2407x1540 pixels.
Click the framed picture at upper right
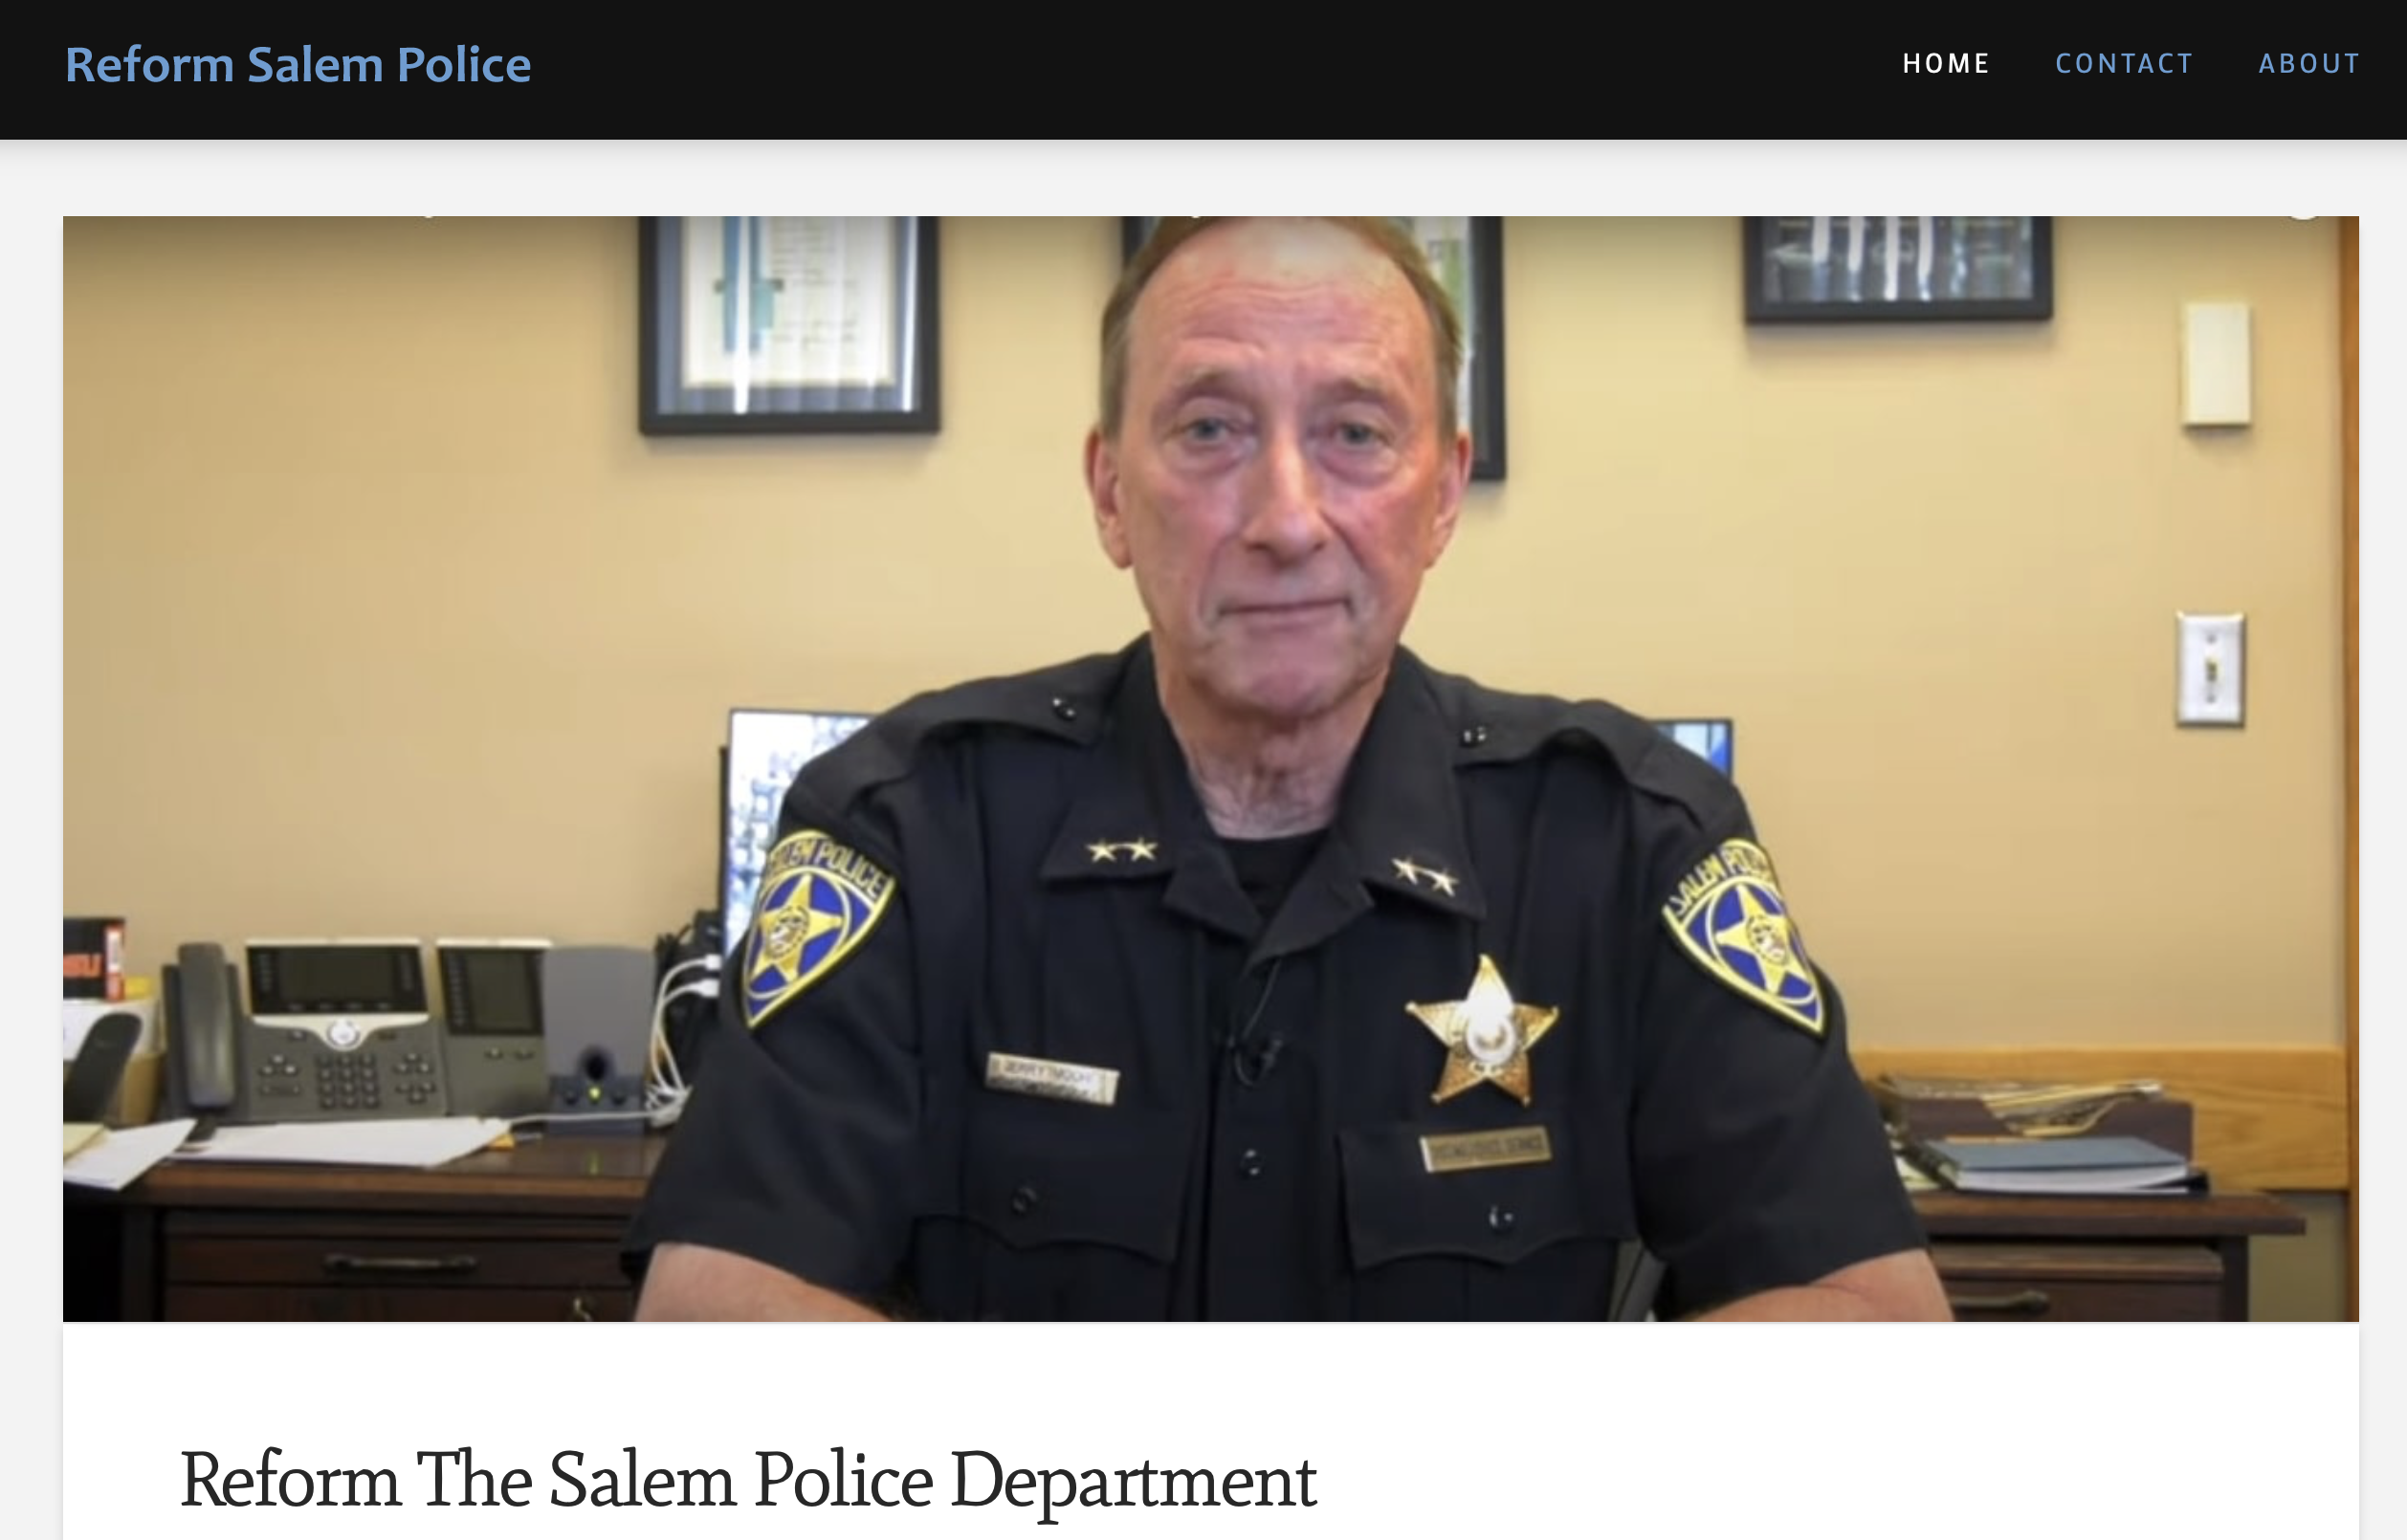tap(1897, 267)
